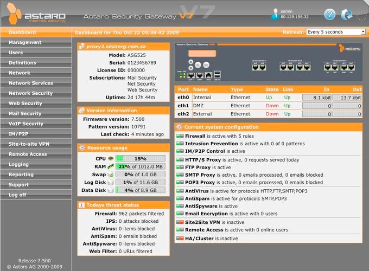
Task: Click the eth0 Out traffic 13.7 kbit field
Action: [347, 98]
